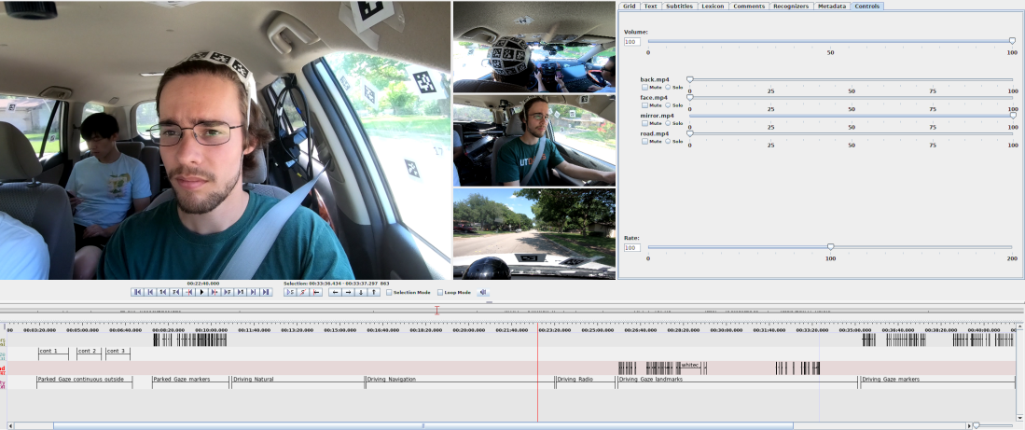Viewport: 1025px width, 430px height.
Task: Click the Play/Pause button
Action: tap(201, 292)
